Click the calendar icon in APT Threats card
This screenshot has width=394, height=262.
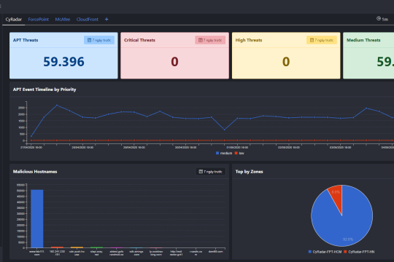click(89, 40)
